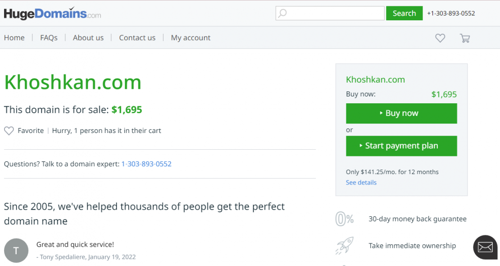Click the magnifier icon in search box
The width and height of the screenshot is (500, 266).
coord(282,14)
